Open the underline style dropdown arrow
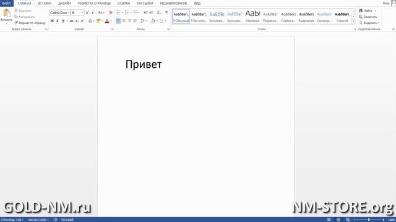Viewport: 396px width, 222px height. coord(67,21)
